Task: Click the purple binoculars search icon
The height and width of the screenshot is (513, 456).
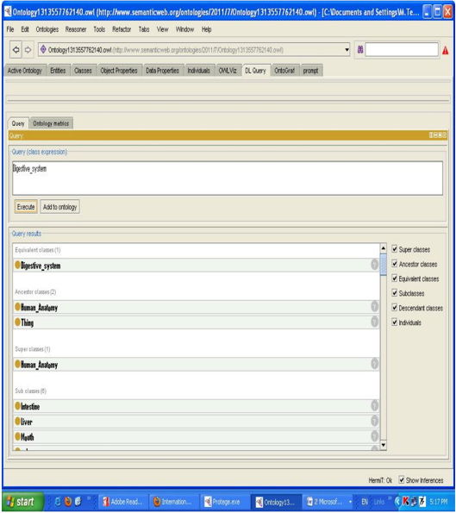Action: (359, 50)
